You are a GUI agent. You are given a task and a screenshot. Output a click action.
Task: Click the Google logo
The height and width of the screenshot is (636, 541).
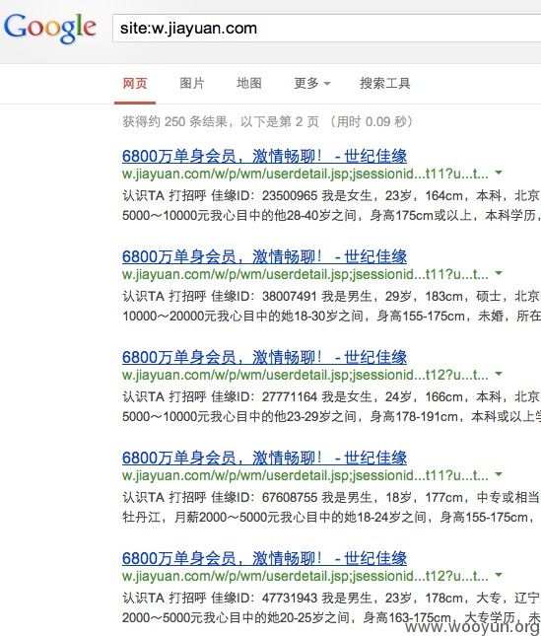click(x=50, y=28)
